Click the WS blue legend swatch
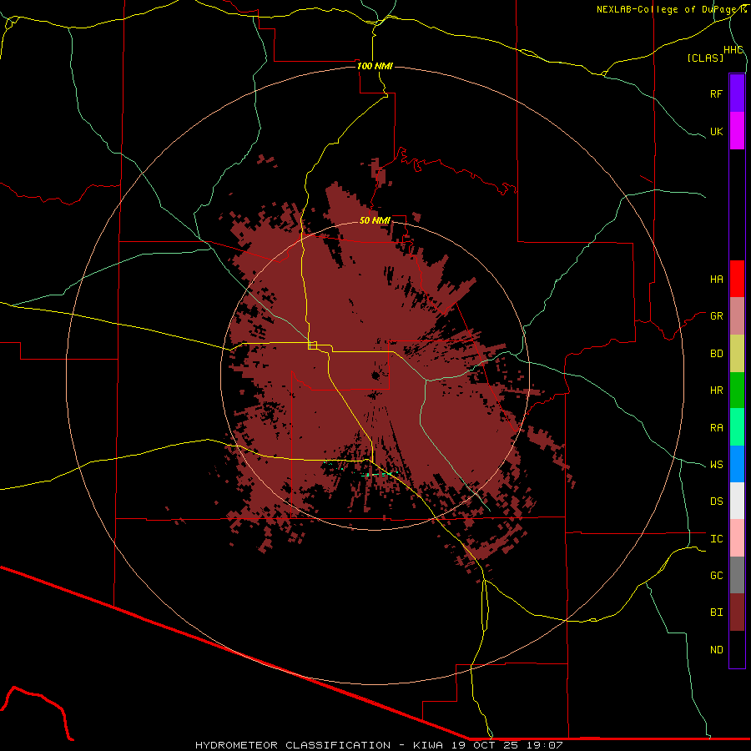This screenshot has height=751, width=751. 737,464
